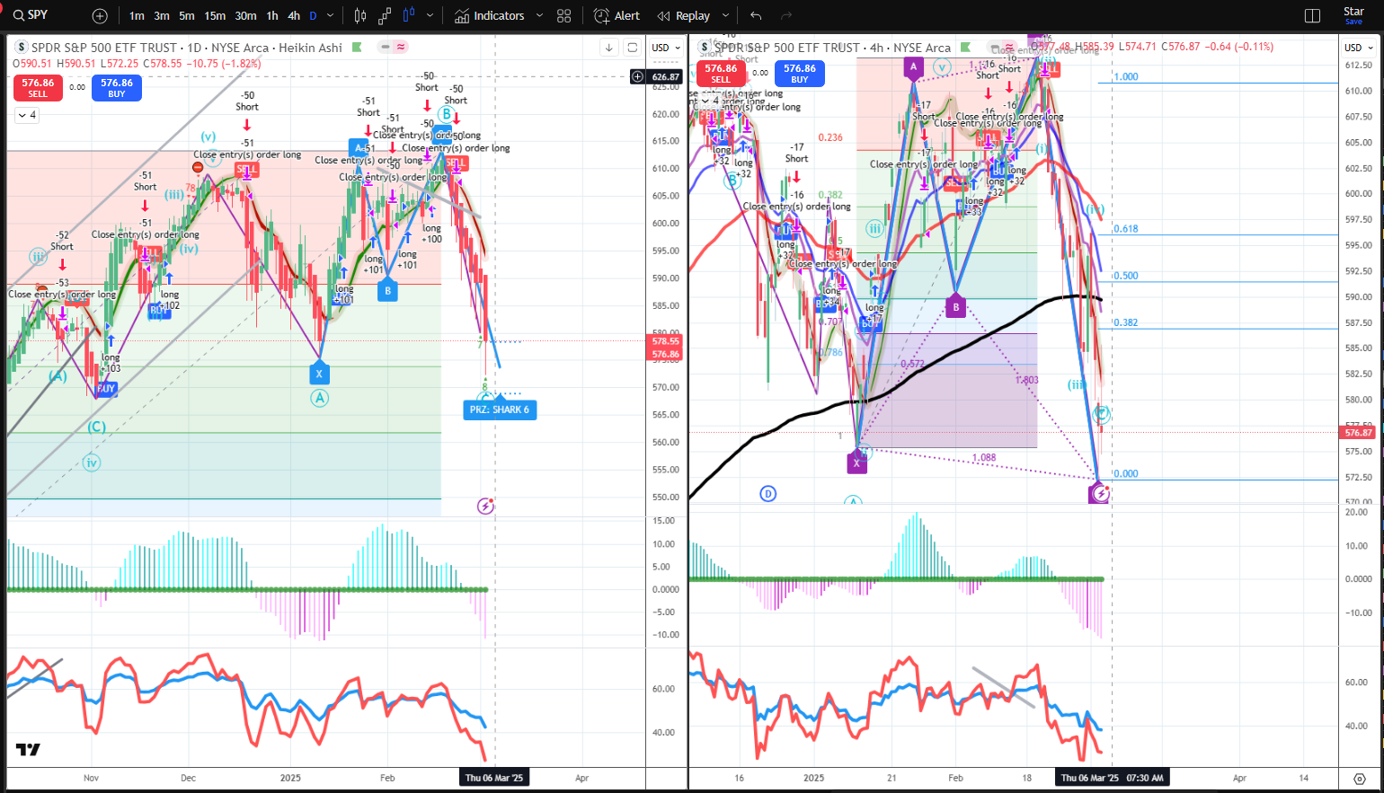The width and height of the screenshot is (1384, 793).
Task: Expand the Indicators favorites dropdown arrow
Action: coord(539,16)
